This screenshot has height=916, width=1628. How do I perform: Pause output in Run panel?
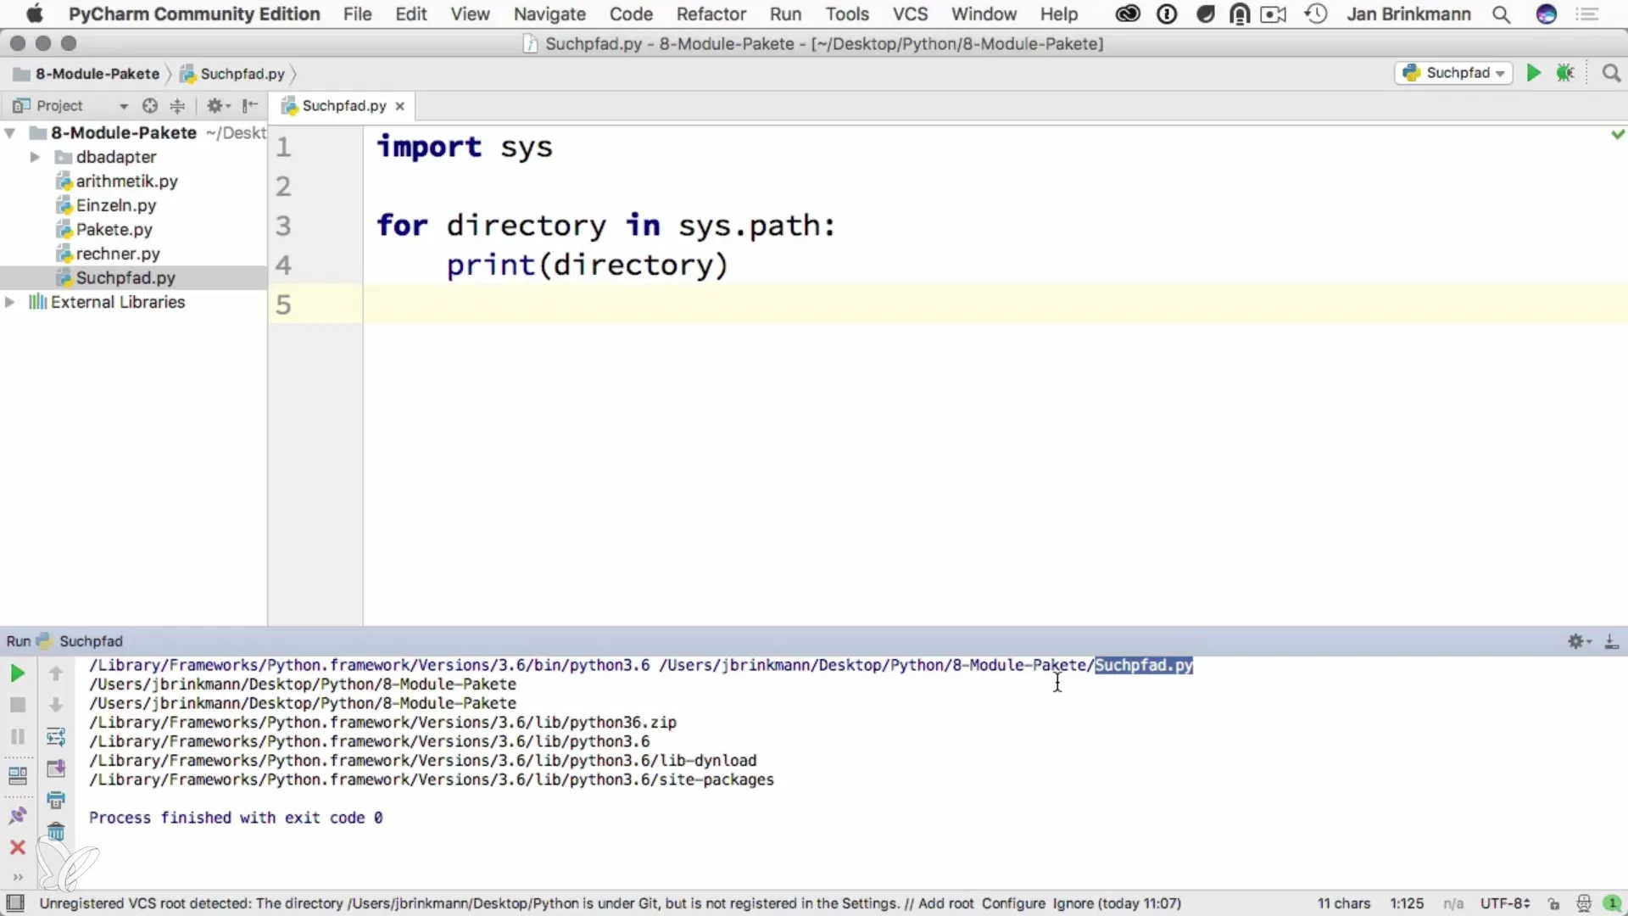tap(17, 736)
